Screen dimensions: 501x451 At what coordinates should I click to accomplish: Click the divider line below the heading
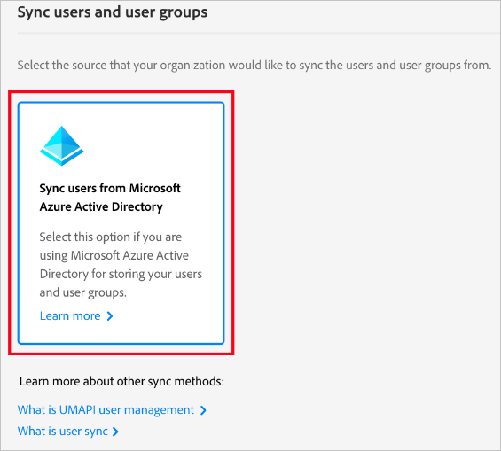[259, 33]
